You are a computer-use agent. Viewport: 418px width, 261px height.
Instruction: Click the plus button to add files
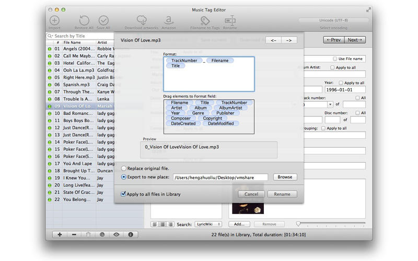click(x=60, y=234)
